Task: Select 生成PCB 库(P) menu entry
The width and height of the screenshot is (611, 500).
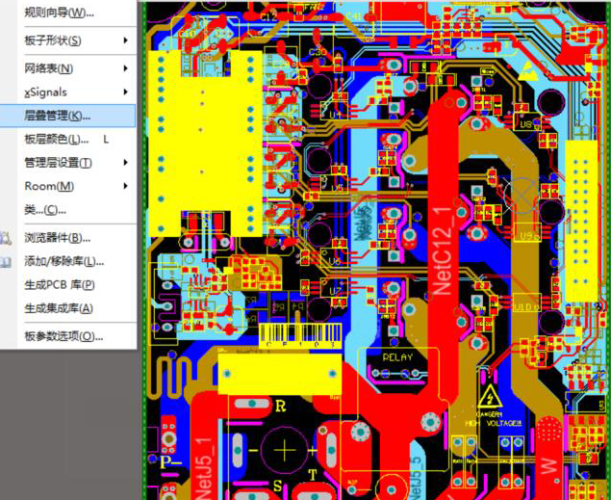Action: coord(60,284)
